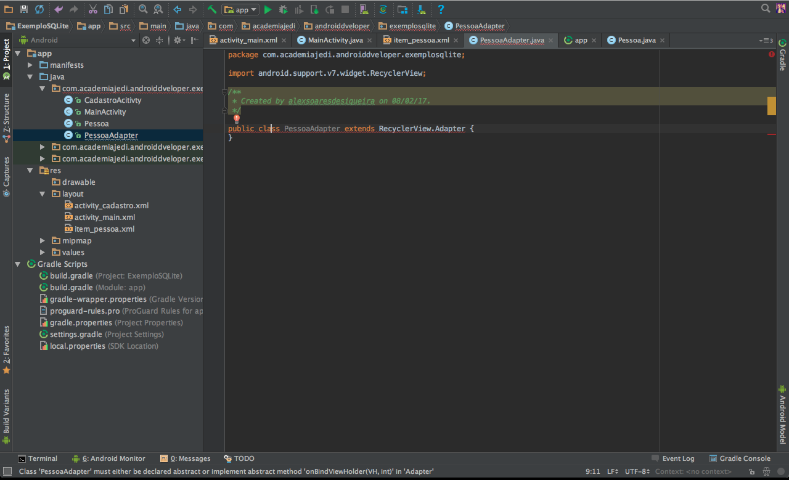Image resolution: width=789 pixels, height=480 pixels.
Task: Switch to the MainActivity.java tab
Action: click(x=335, y=40)
